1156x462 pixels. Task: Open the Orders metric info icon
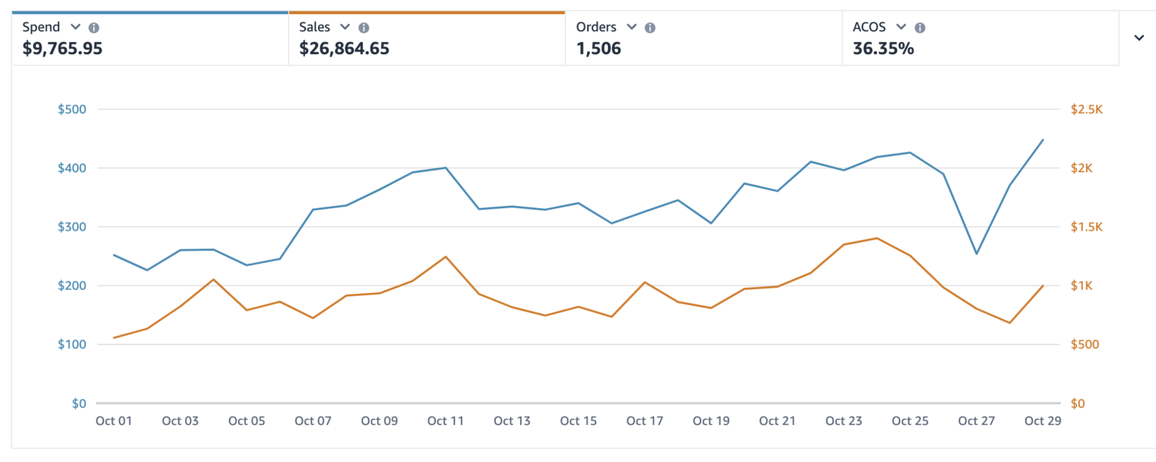pos(650,28)
